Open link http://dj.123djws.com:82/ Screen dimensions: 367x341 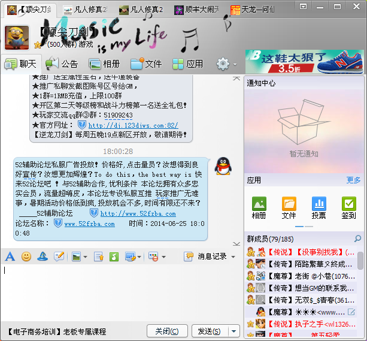[133, 125]
